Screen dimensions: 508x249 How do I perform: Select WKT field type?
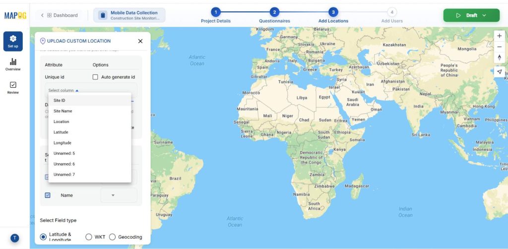coord(89,237)
